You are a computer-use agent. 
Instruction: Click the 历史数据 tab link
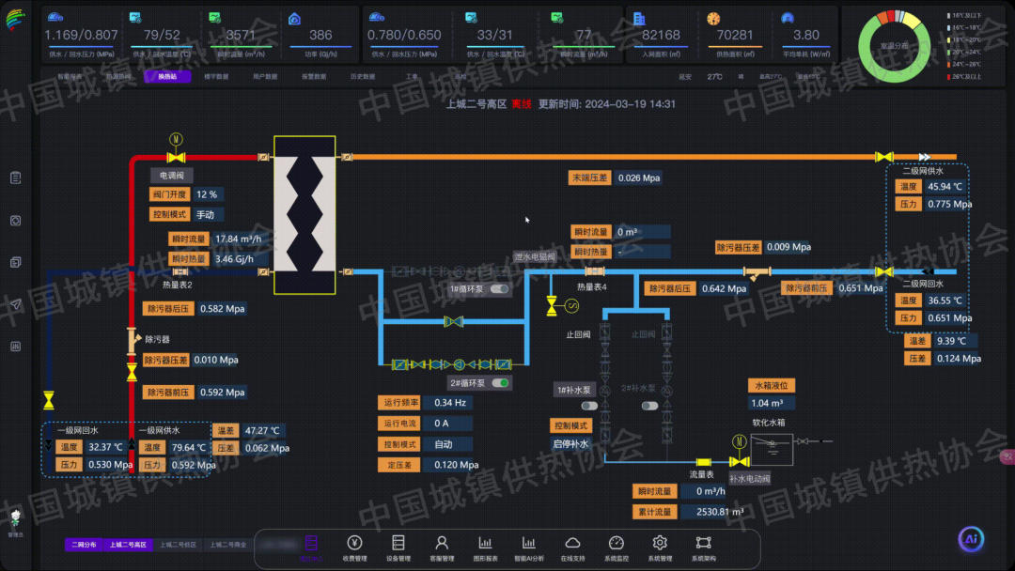pyautogui.click(x=363, y=77)
